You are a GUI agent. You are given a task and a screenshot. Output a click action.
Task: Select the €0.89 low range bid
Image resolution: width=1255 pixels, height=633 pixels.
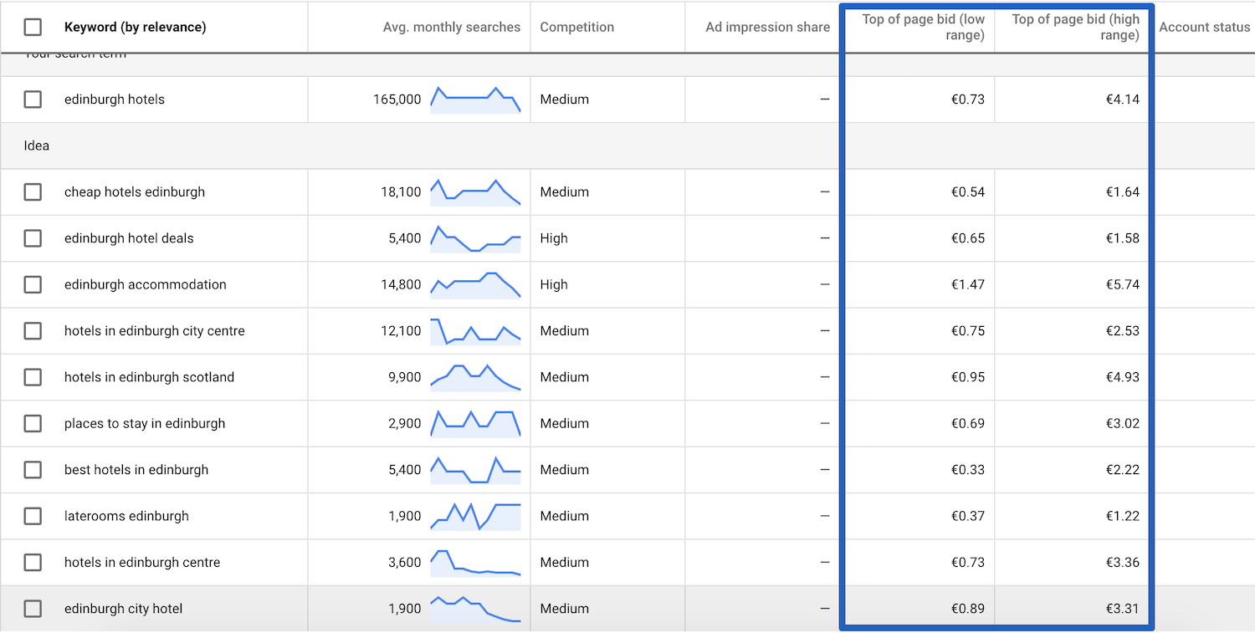[968, 609]
